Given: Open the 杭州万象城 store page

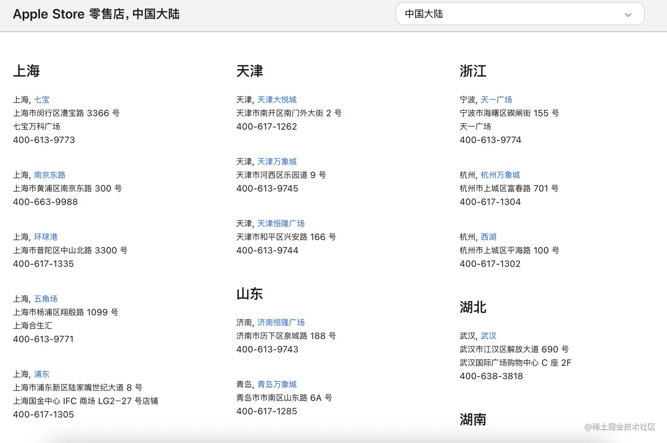Looking at the screenshot, I should coord(500,175).
